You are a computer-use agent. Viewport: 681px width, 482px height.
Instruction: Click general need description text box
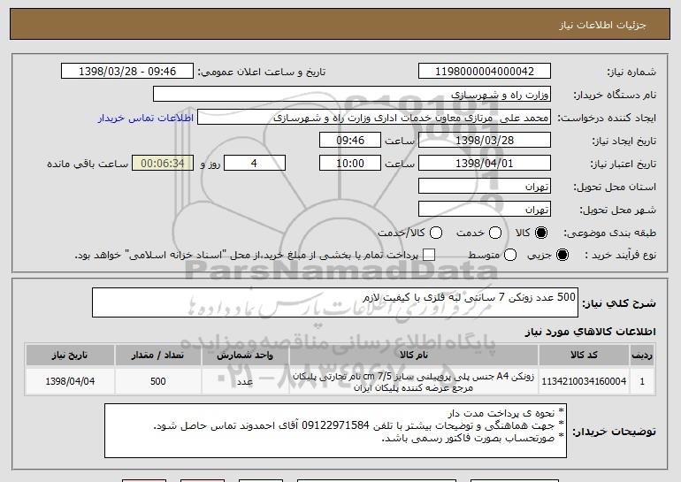tap(335, 302)
